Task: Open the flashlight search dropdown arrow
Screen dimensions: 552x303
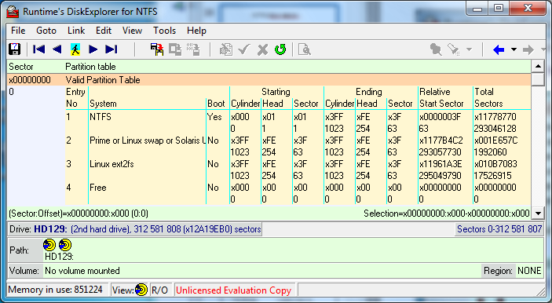Action: tap(469, 49)
